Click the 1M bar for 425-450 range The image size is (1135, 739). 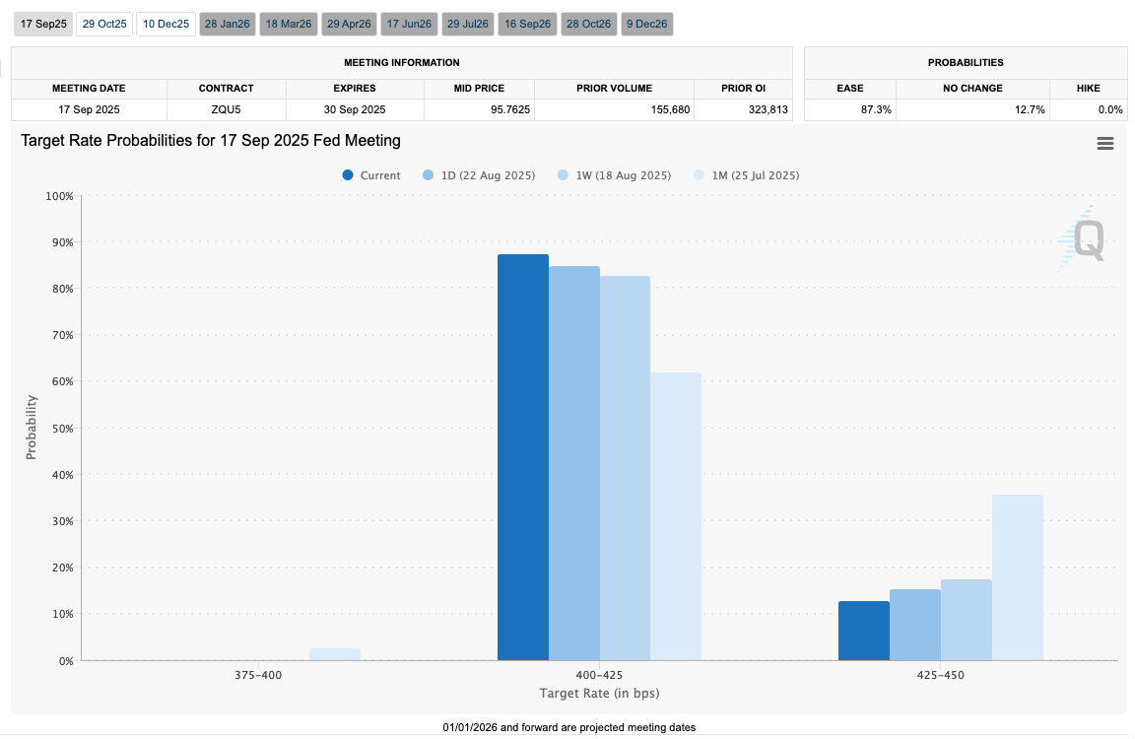tap(1018, 577)
